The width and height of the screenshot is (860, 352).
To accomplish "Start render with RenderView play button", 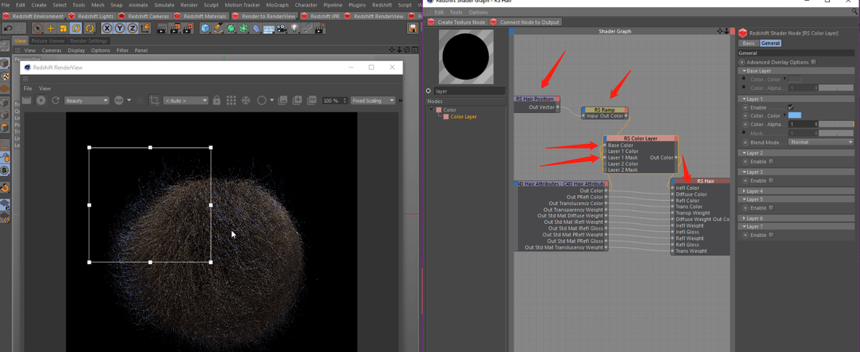I will coord(41,101).
